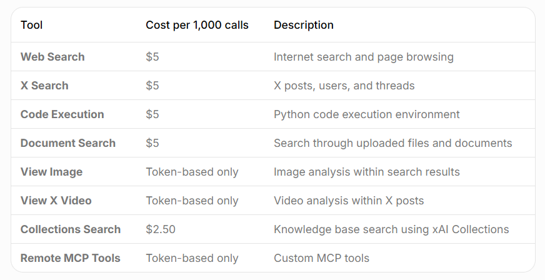Click Document Search in the Tool column
The width and height of the screenshot is (545, 280).
pos(67,143)
